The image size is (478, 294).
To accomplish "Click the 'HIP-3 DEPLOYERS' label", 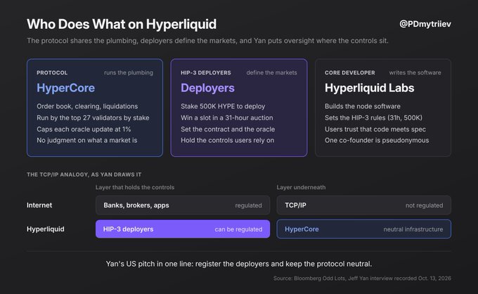I will tap(206, 73).
